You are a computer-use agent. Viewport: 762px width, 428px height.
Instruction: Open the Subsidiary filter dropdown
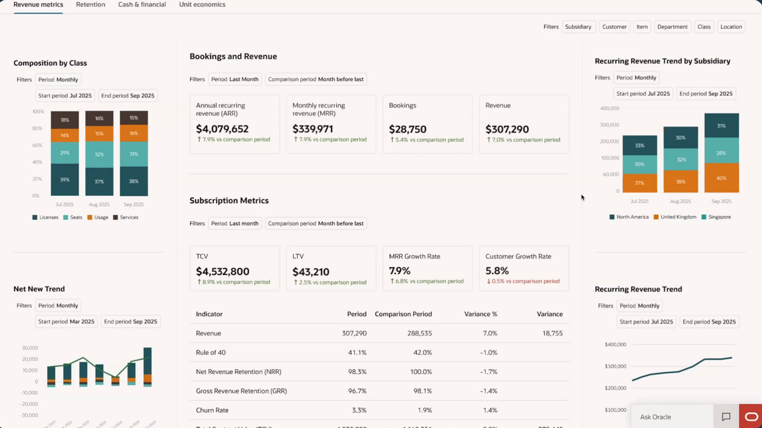578,26
